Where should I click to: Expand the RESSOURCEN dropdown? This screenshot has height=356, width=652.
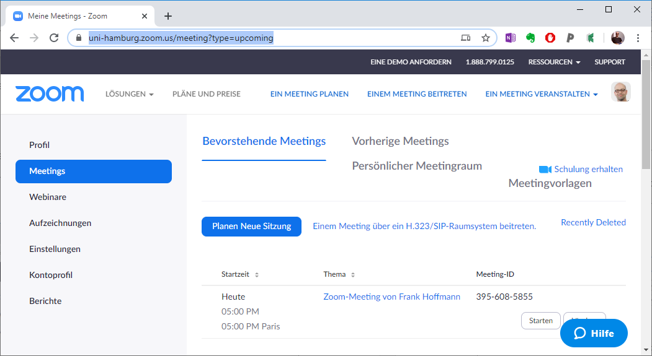coord(554,62)
